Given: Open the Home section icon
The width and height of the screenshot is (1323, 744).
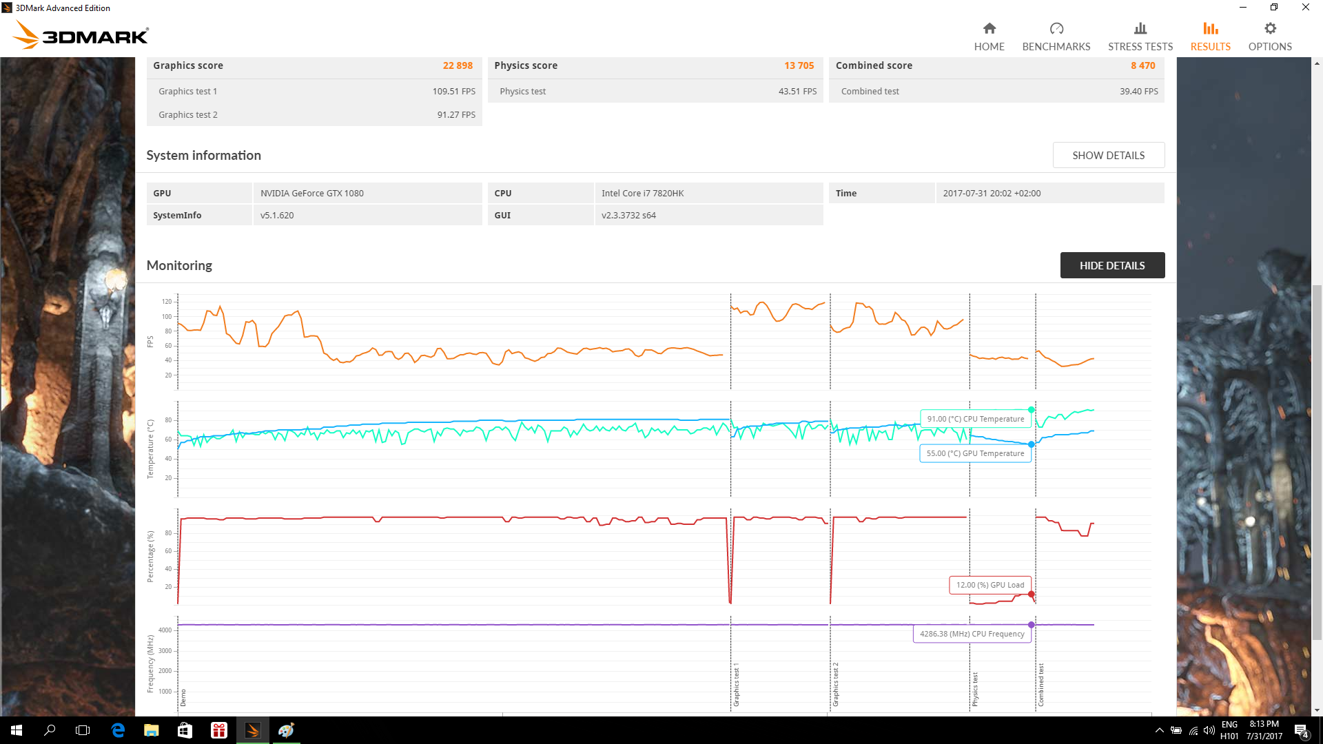Looking at the screenshot, I should click(x=989, y=29).
